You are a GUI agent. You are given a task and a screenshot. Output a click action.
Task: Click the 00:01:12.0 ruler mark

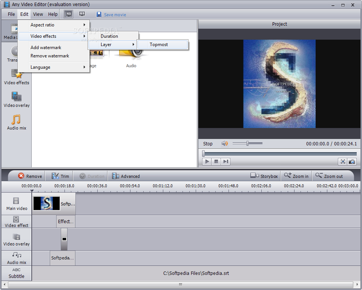point(163,186)
